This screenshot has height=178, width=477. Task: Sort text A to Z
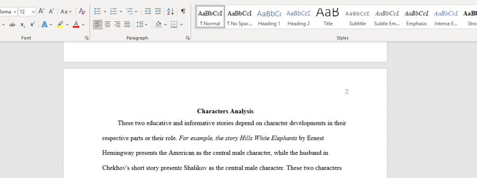170,12
